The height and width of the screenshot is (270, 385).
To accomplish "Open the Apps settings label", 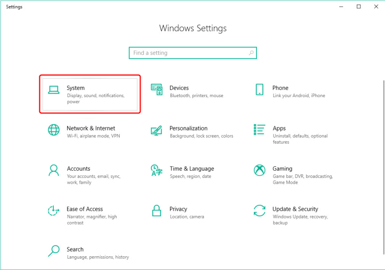I will click(279, 128).
